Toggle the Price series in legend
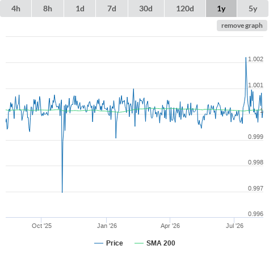Image resolution: width=269 pixels, height=258 pixels. click(x=115, y=243)
